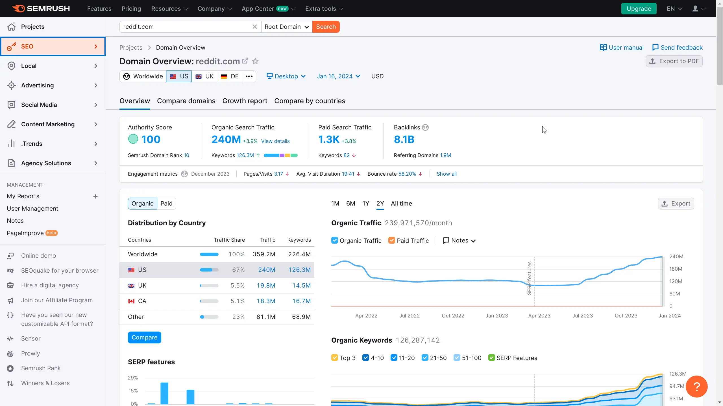Select Worldwide database tab
This screenshot has height=406, width=723.
click(x=143, y=76)
